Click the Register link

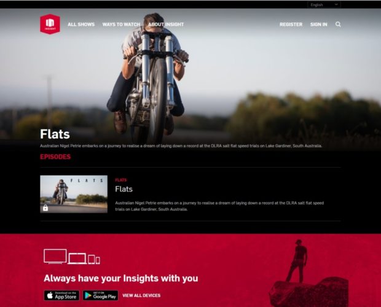click(x=291, y=25)
